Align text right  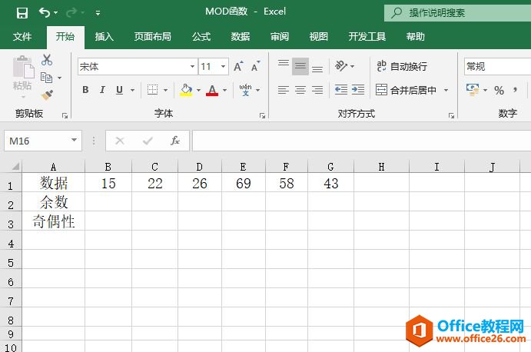pyautogui.click(x=317, y=90)
